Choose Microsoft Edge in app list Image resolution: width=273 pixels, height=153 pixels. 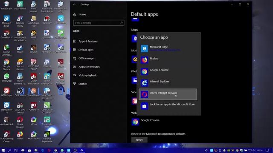168,48
